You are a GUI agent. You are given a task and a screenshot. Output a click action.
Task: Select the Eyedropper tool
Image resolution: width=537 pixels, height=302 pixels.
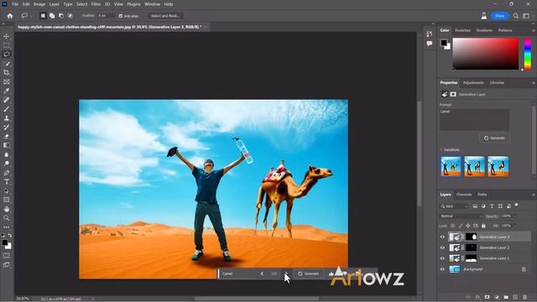pyautogui.click(x=6, y=91)
